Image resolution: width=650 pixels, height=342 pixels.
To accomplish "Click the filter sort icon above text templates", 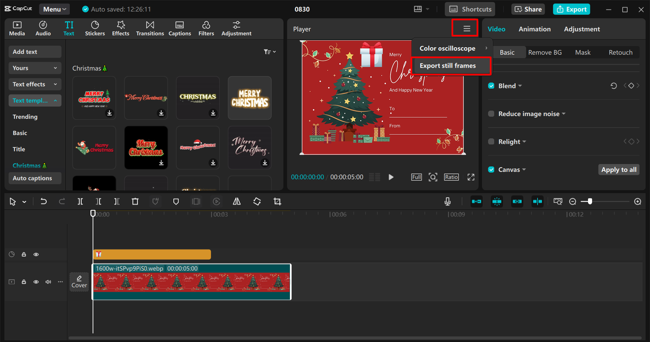I will point(270,52).
